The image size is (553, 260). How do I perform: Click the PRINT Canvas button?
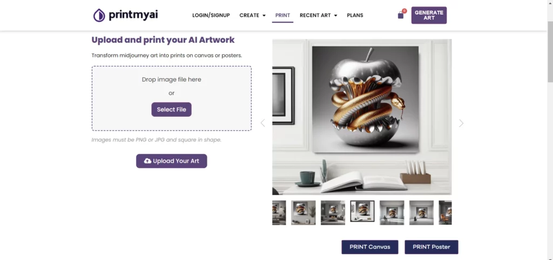pyautogui.click(x=369, y=247)
